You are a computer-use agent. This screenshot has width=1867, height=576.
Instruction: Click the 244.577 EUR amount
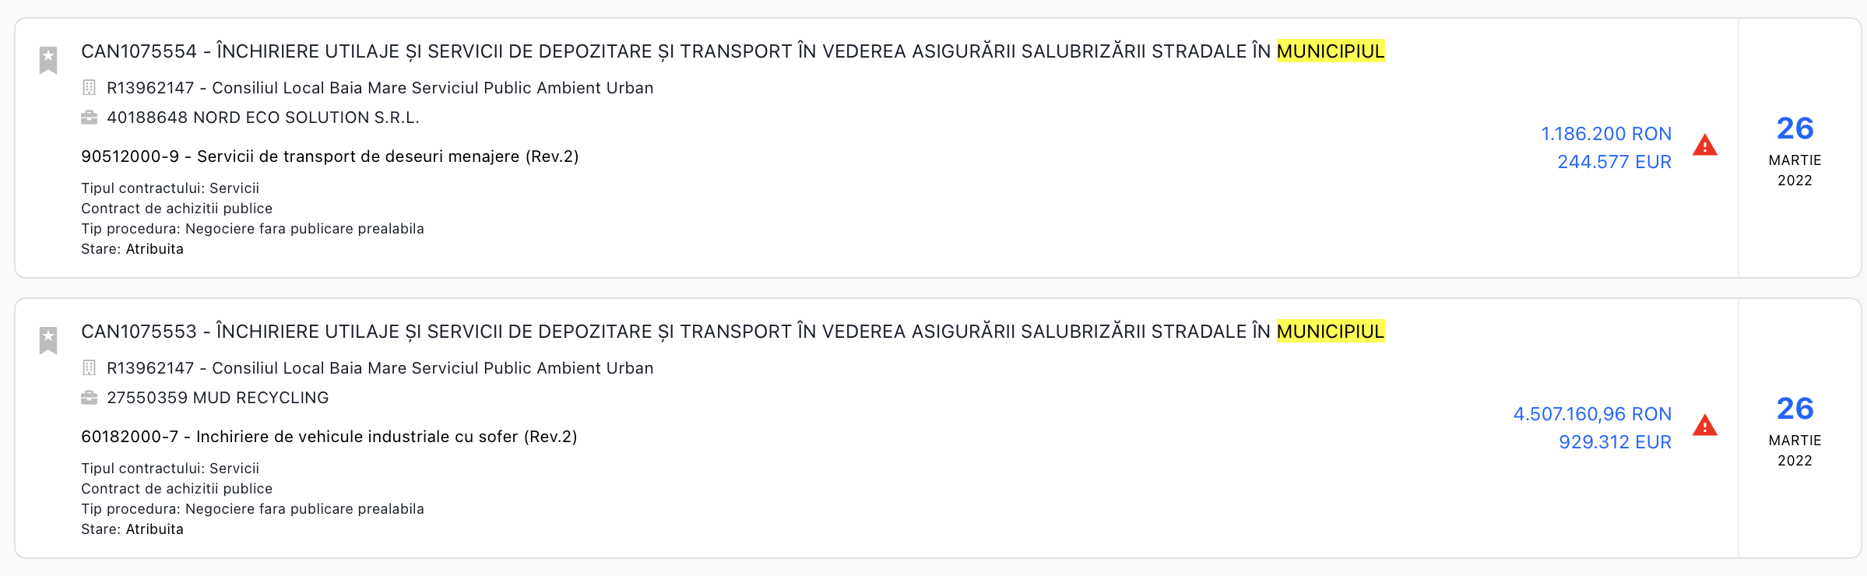pyautogui.click(x=1614, y=162)
